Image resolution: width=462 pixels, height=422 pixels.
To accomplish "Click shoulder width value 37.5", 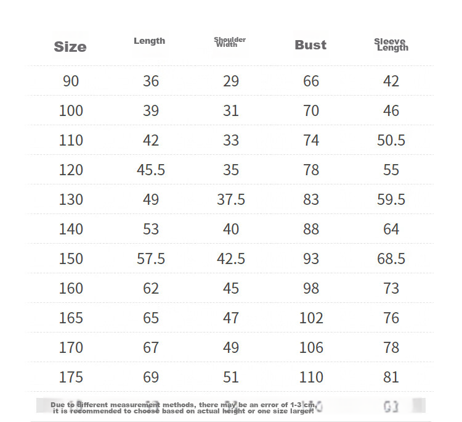I will point(231,199).
